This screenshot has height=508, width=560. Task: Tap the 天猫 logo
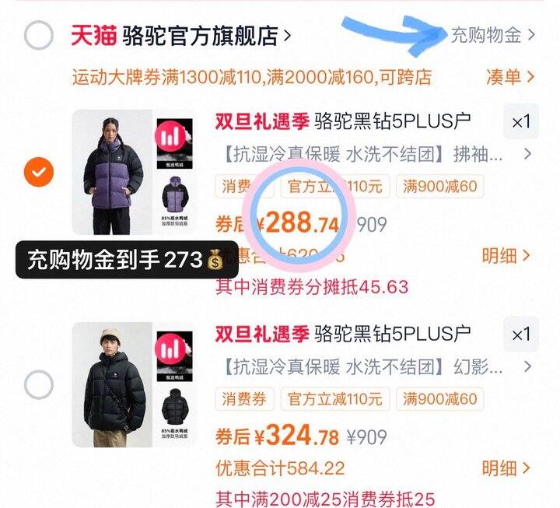click(x=93, y=35)
